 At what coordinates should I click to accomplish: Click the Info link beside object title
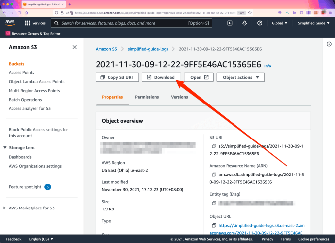point(268,66)
